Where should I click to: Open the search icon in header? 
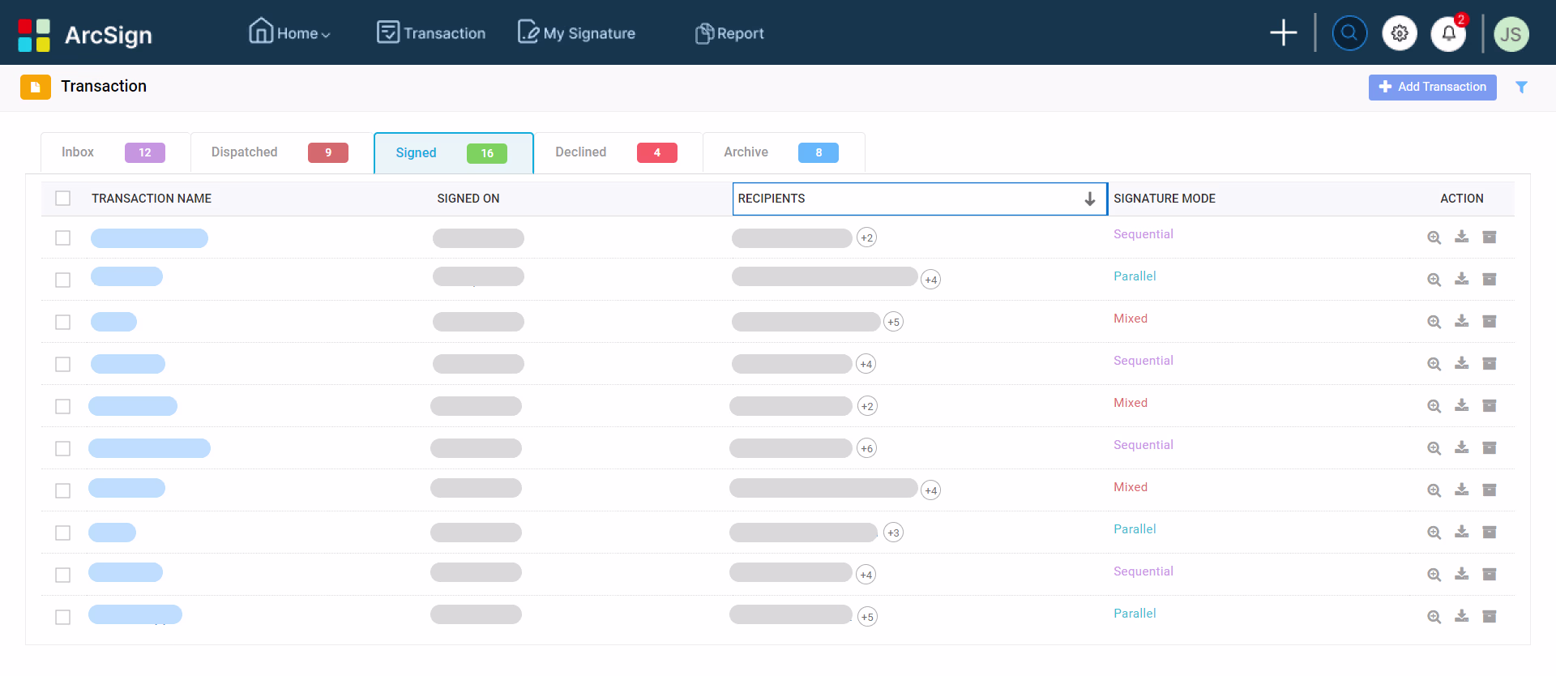[1349, 33]
